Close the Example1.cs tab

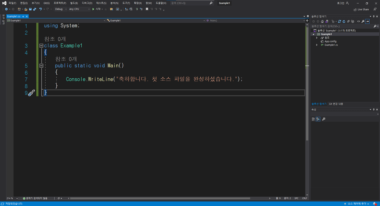[27, 16]
